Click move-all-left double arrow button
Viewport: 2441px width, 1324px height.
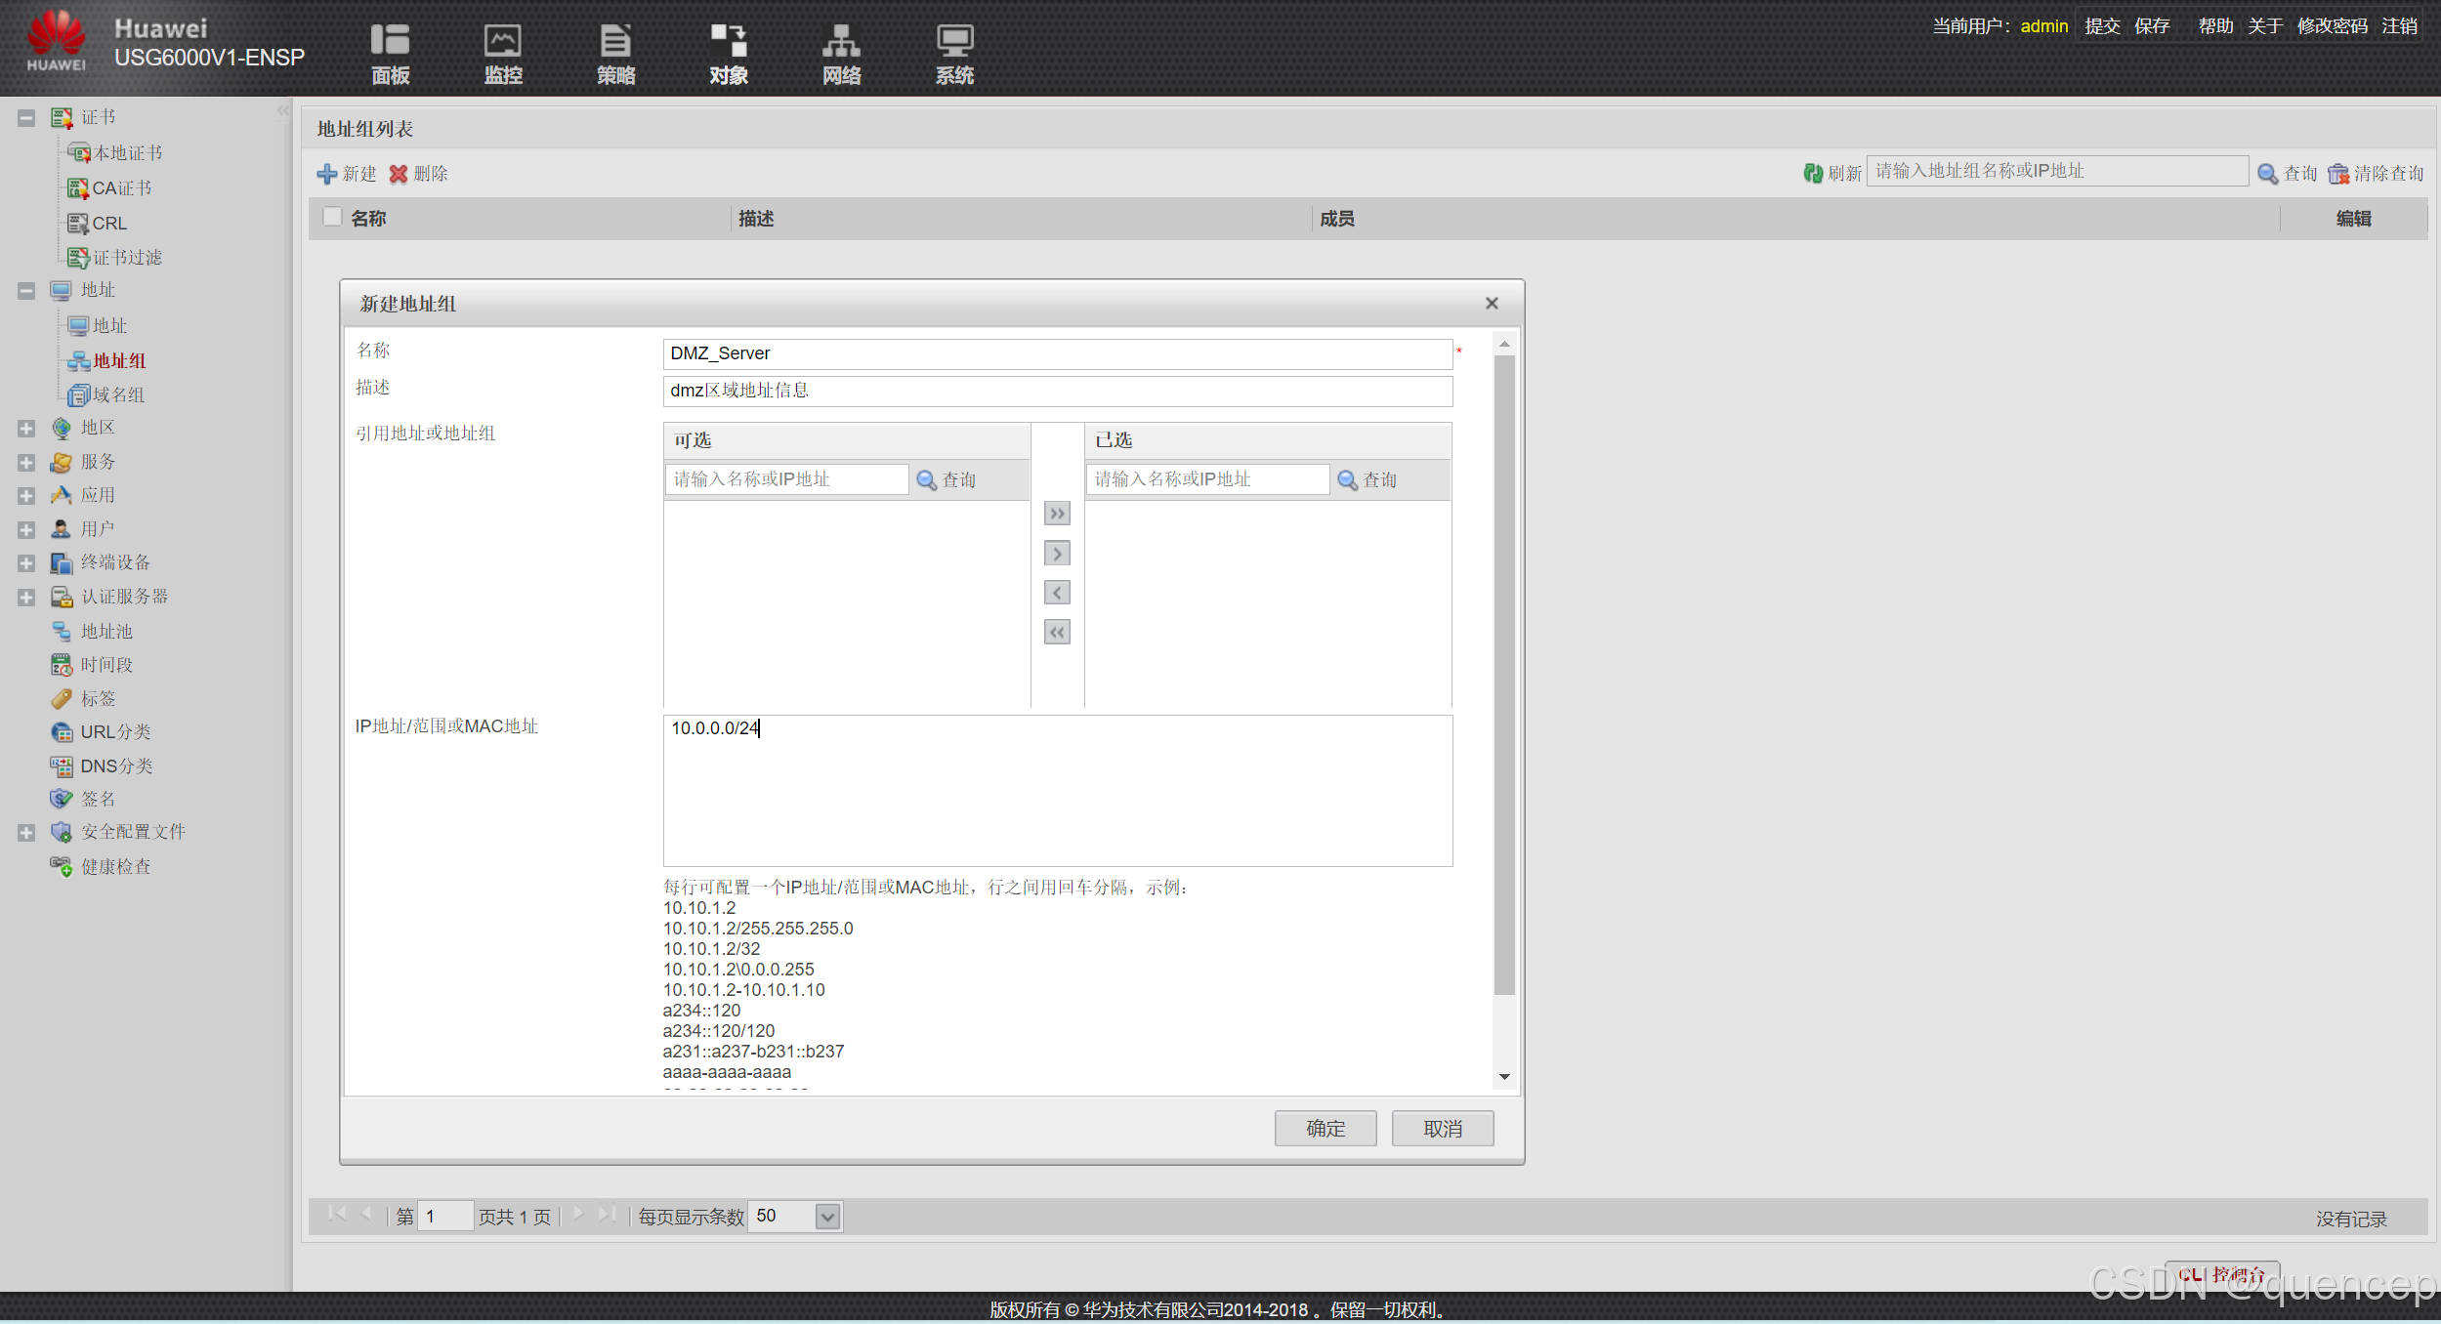pyautogui.click(x=1057, y=633)
